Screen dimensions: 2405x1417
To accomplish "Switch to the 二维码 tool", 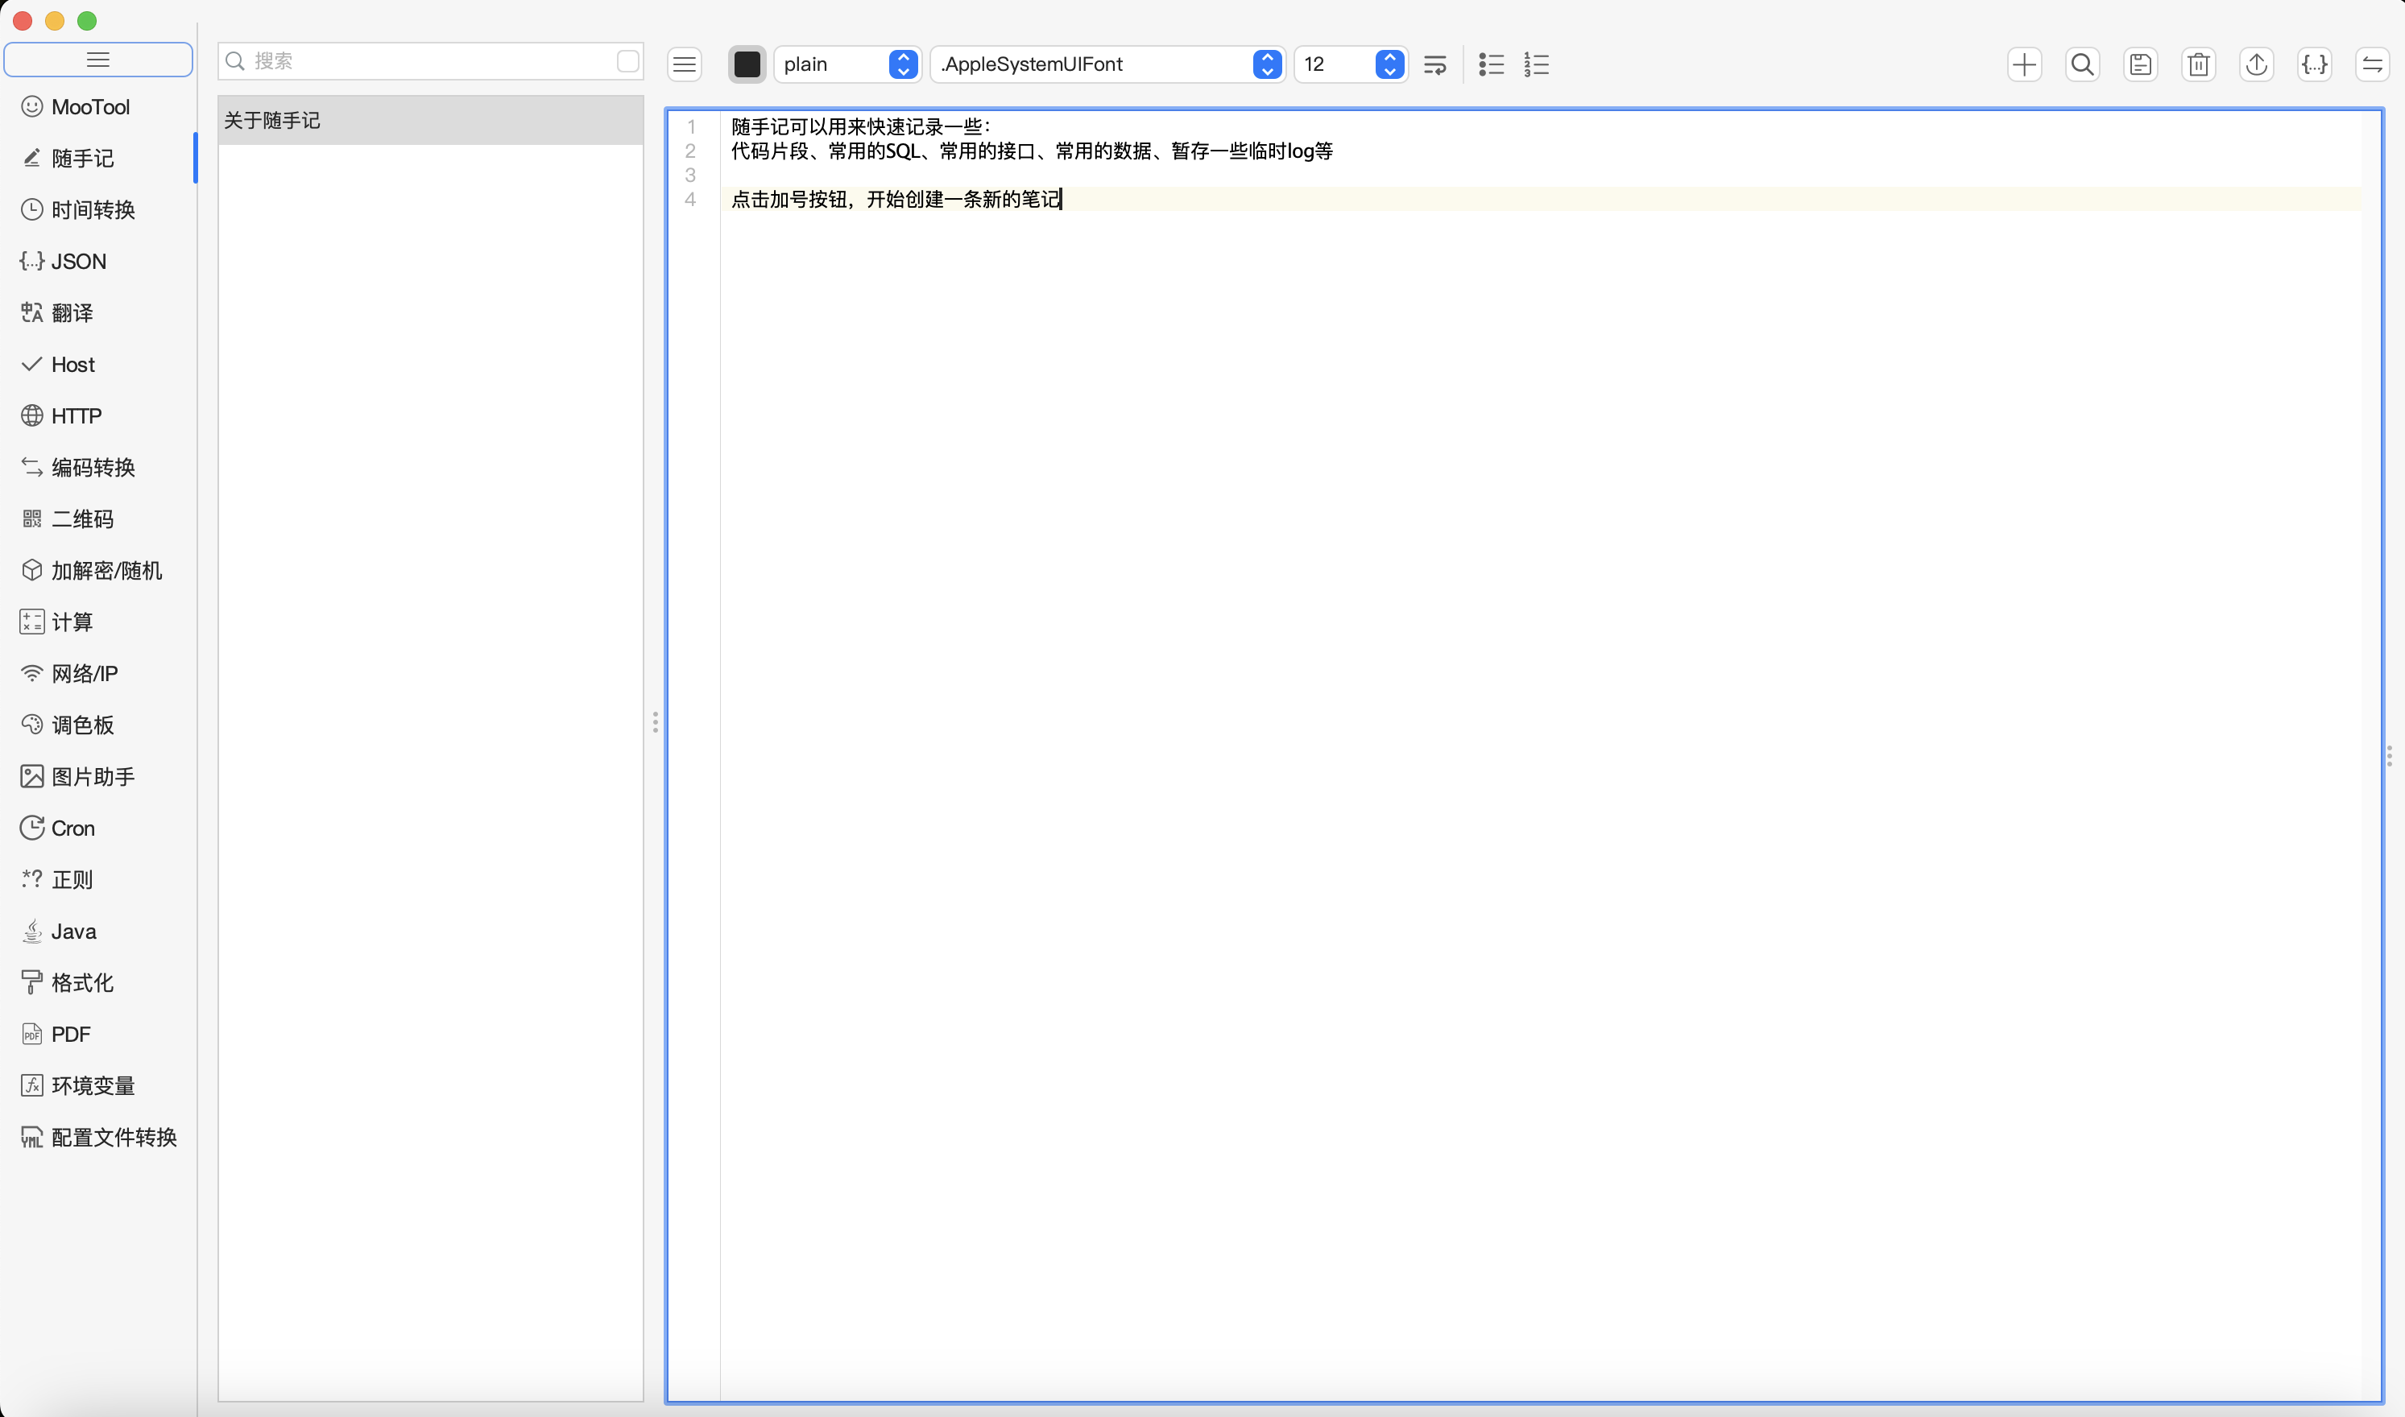I will 82,518.
